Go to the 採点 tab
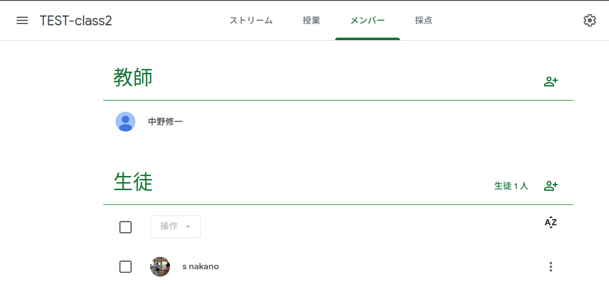This screenshot has width=609, height=284. (x=424, y=20)
